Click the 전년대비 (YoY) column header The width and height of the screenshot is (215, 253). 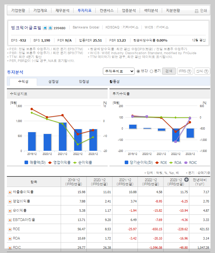click(200, 182)
